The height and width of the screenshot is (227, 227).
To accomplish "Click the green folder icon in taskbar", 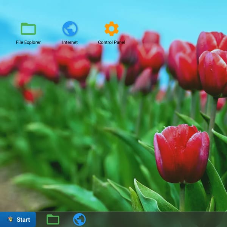I will 53,219.
